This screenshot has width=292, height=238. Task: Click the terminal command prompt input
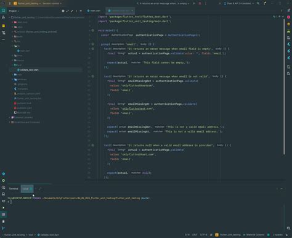coord(10,202)
